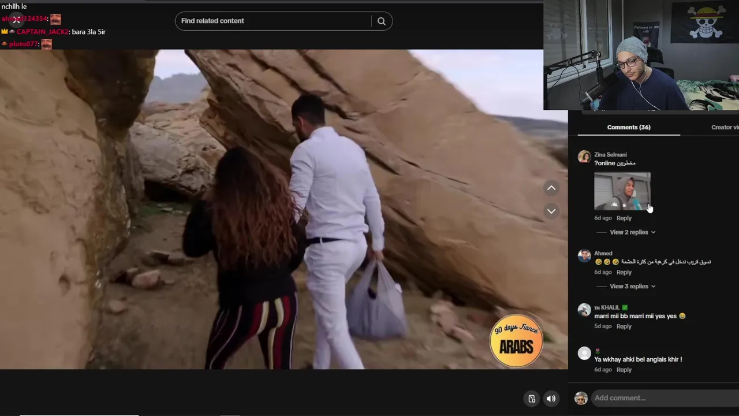Click own avatar beside Add comment

581,398
